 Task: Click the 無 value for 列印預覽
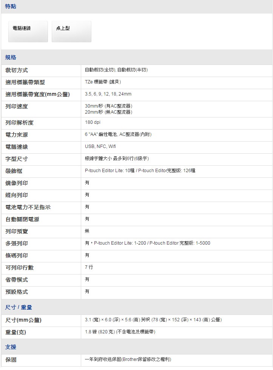pos(87,231)
